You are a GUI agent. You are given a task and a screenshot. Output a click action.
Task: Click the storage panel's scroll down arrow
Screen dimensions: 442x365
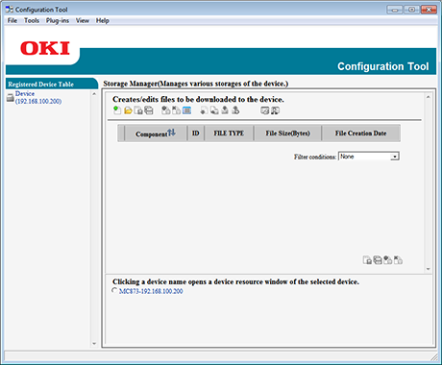(x=429, y=269)
